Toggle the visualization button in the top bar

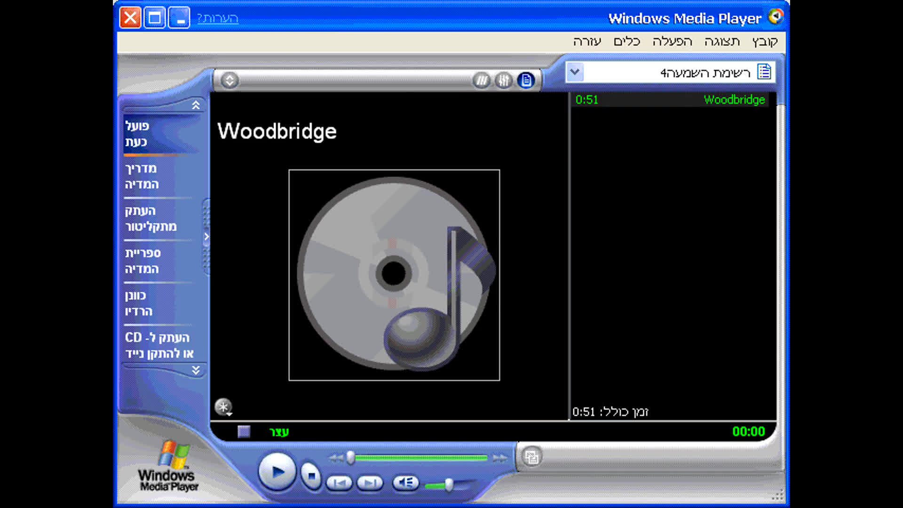click(x=482, y=80)
